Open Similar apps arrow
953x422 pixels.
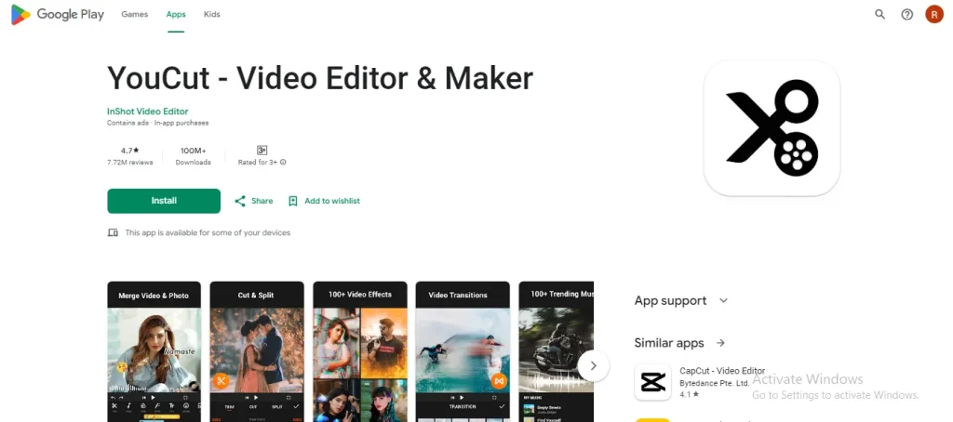pyautogui.click(x=721, y=343)
